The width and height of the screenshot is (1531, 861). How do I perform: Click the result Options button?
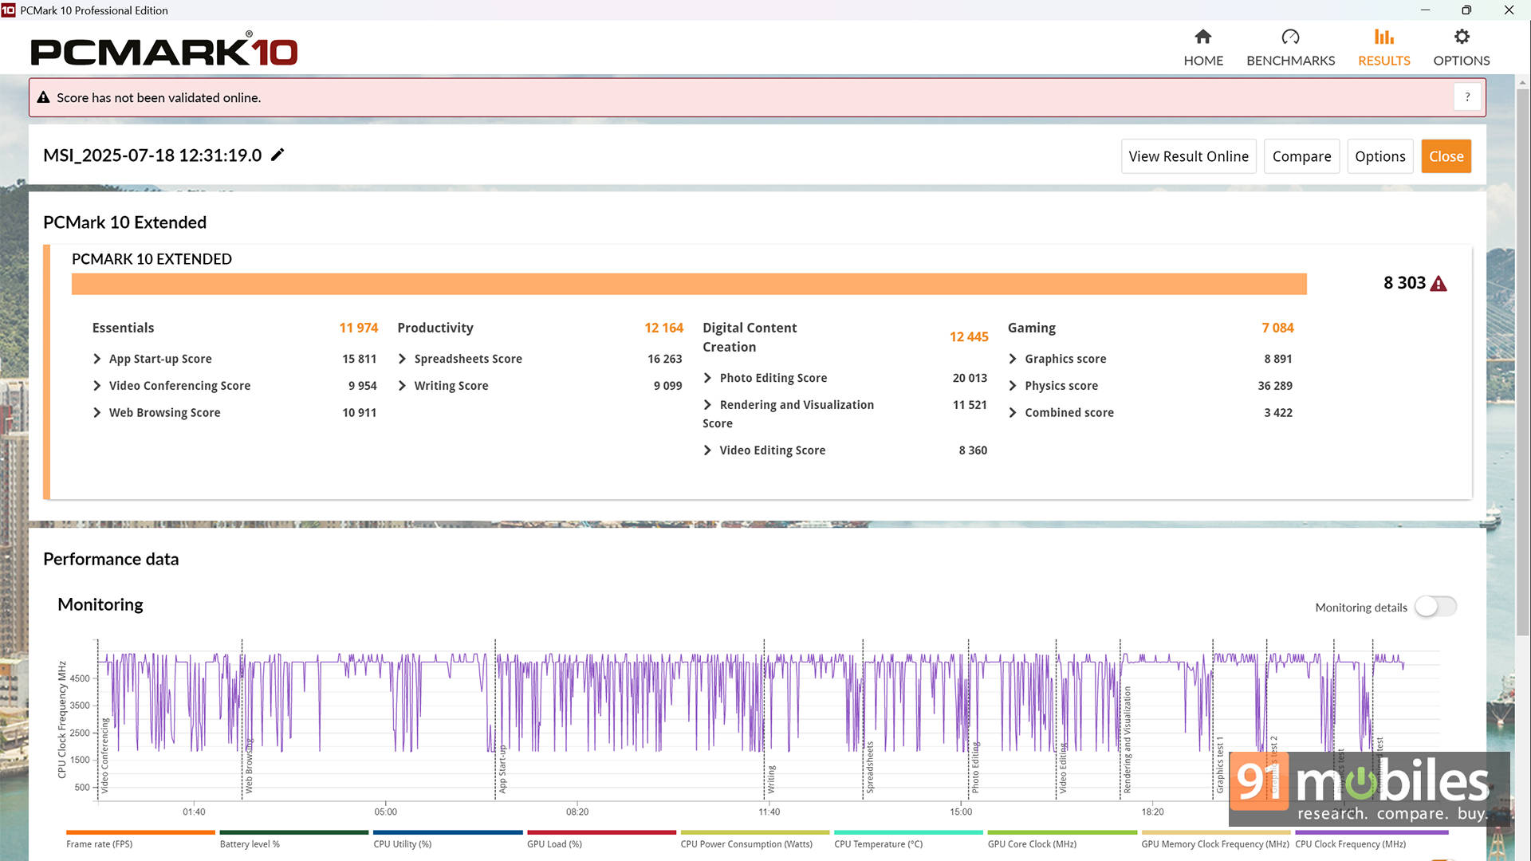click(1379, 156)
